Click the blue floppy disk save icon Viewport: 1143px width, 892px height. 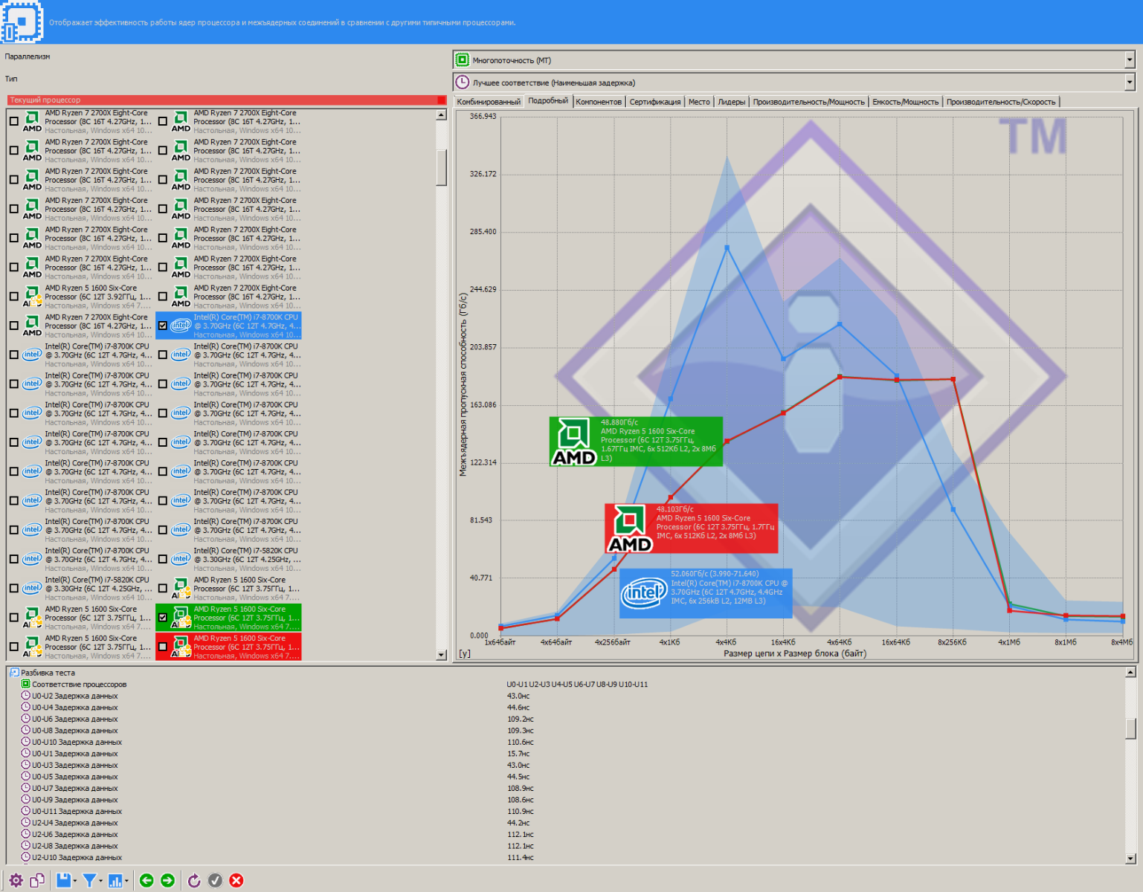click(x=63, y=881)
